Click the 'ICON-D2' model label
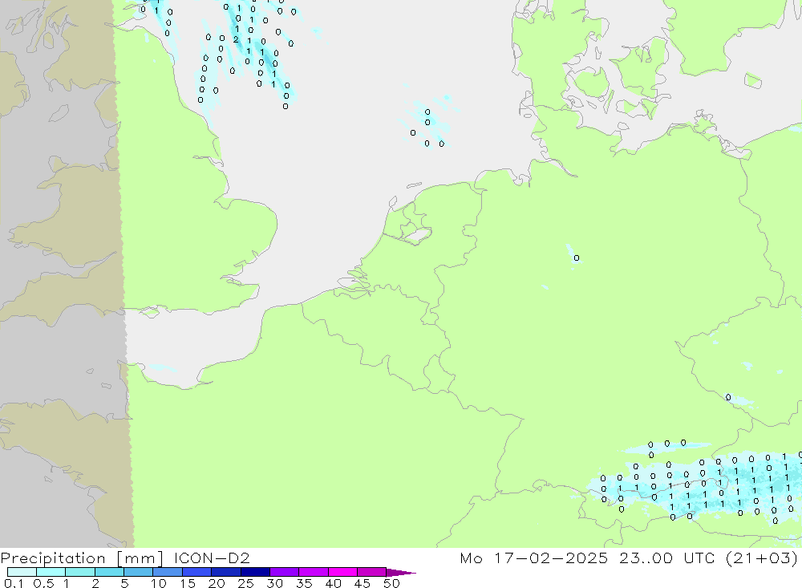Screen dimensions: 802x588 tap(212, 558)
